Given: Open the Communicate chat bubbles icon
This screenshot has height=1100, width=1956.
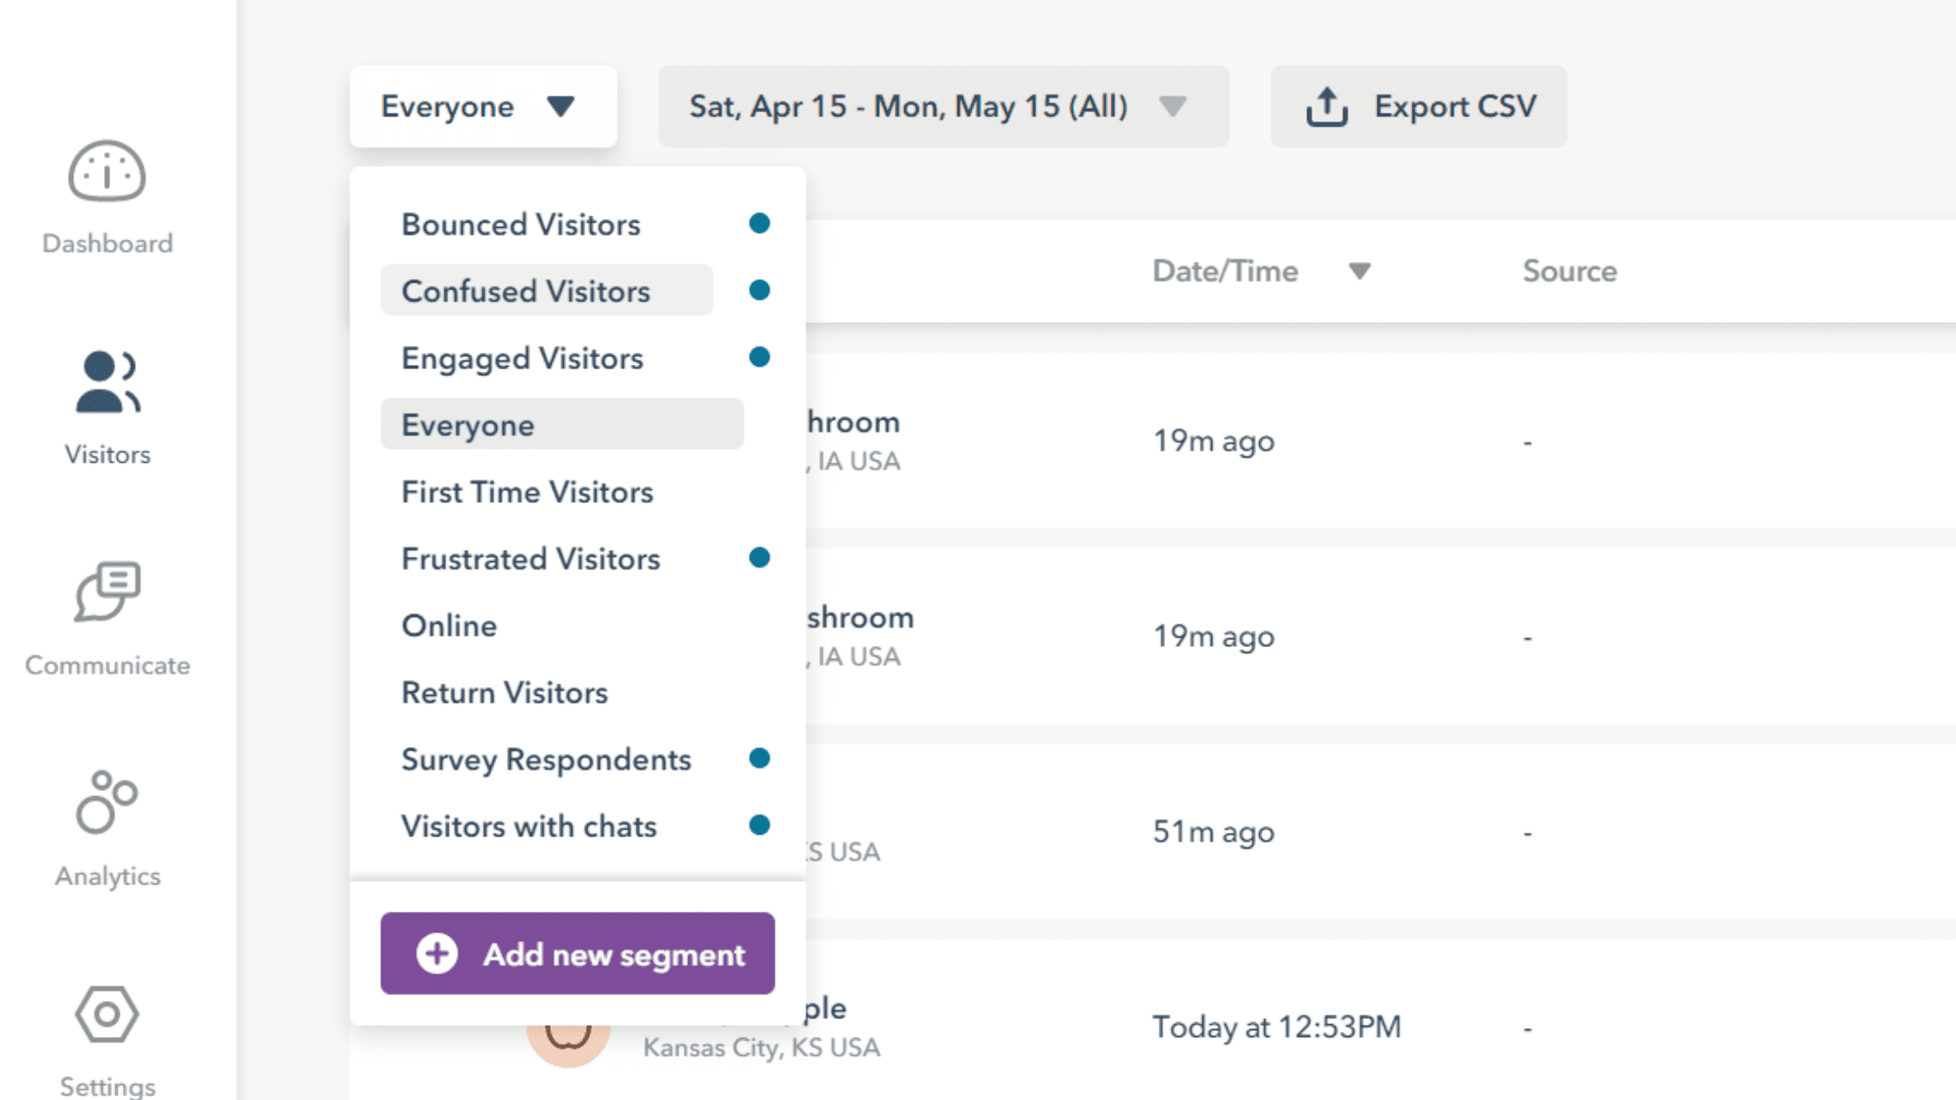Looking at the screenshot, I should (107, 592).
